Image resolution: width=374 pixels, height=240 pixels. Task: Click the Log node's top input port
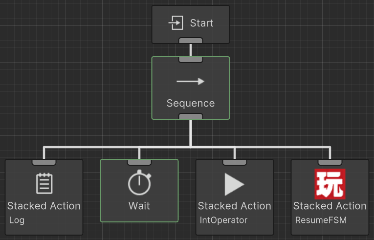(x=44, y=162)
